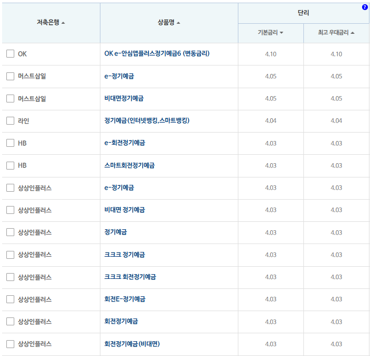Click 4.10 기본금리 value in OK row

(271, 54)
